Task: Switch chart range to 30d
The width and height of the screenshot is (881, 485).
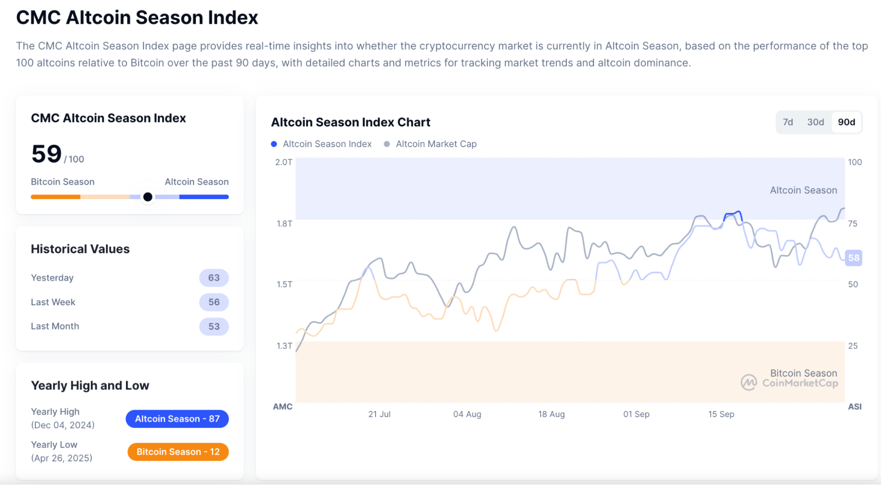Action: click(x=815, y=122)
